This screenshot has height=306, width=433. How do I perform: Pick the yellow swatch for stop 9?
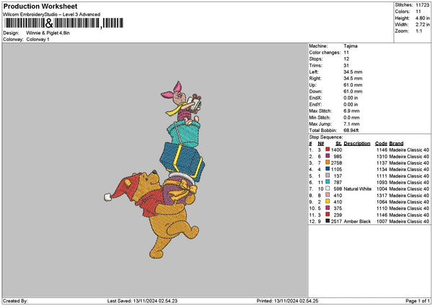[328, 201]
